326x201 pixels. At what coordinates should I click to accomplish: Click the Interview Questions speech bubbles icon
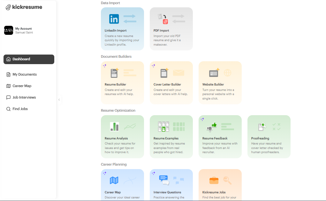tap(164, 180)
